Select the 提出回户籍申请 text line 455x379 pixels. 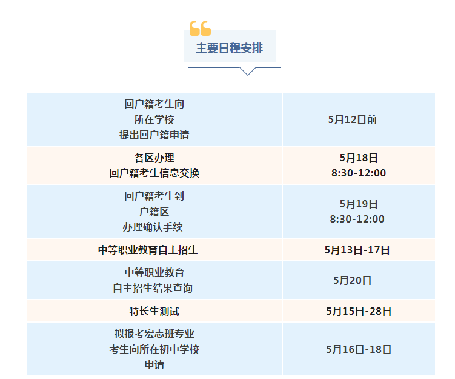[x=154, y=135]
